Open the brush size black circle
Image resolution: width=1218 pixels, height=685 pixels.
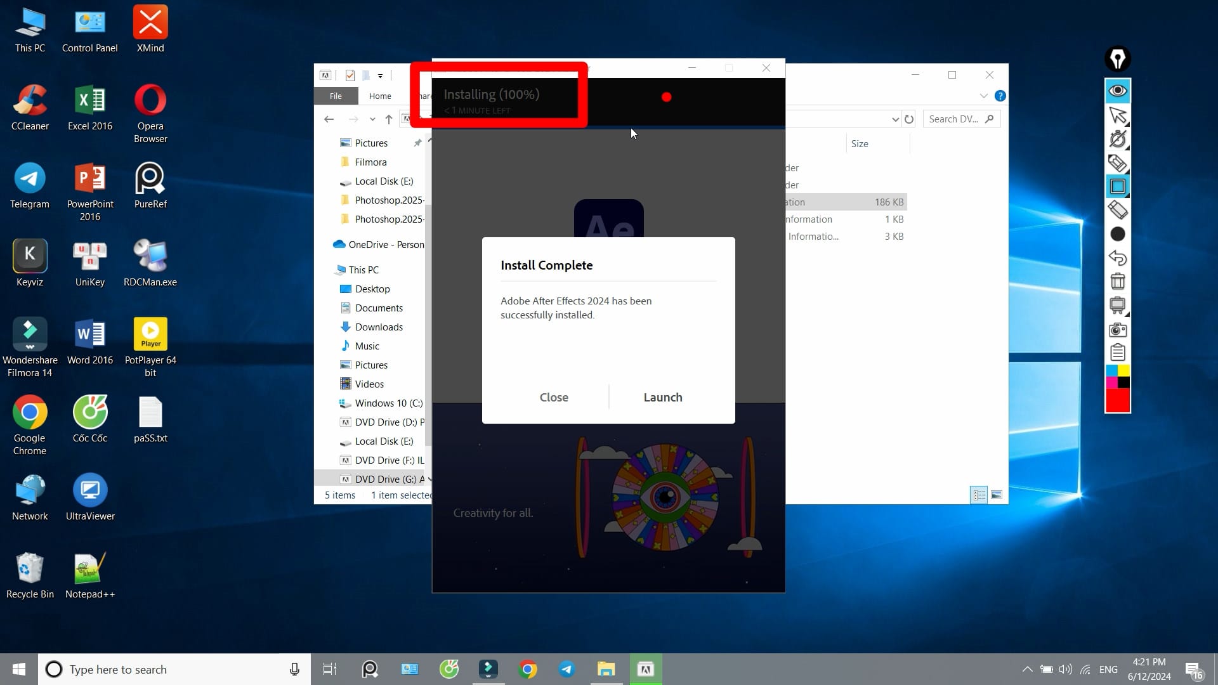coord(1117,234)
